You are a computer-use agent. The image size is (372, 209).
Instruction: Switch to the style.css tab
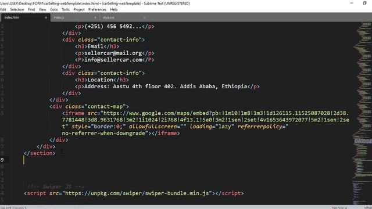point(124,17)
